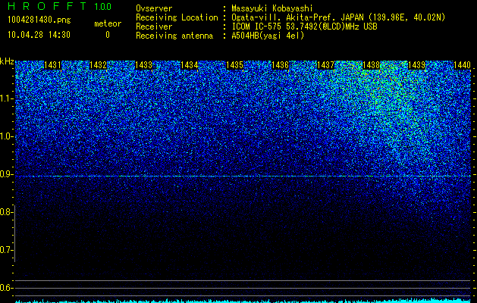Click the 1434 time marker

coord(190,65)
